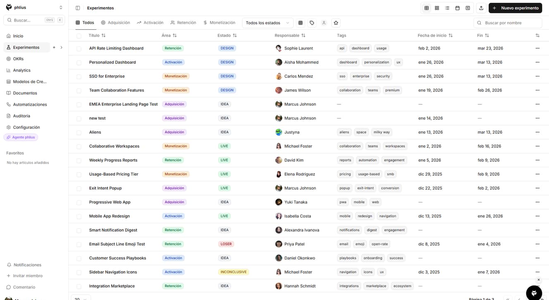Screen dimensions: 549x300
Task: Click the person filter icon
Action: click(x=324, y=23)
